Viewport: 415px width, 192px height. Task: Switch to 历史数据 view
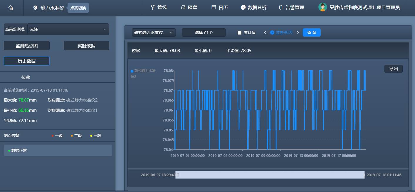27,61
